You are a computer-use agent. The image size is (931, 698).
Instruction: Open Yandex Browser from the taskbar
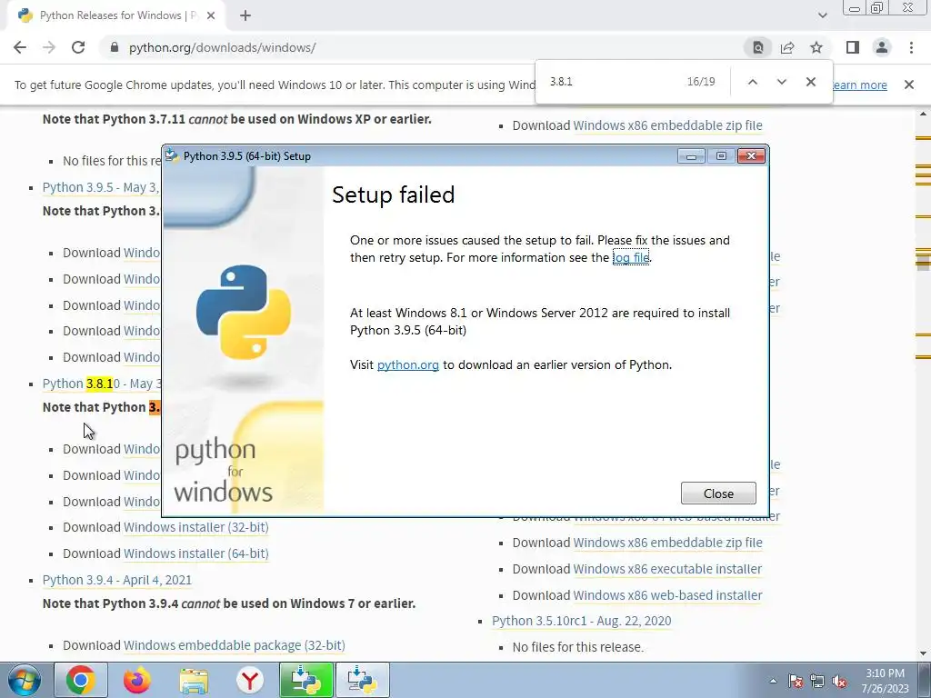click(250, 681)
